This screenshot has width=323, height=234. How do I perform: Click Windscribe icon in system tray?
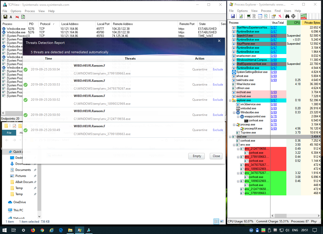(x=251, y=230)
